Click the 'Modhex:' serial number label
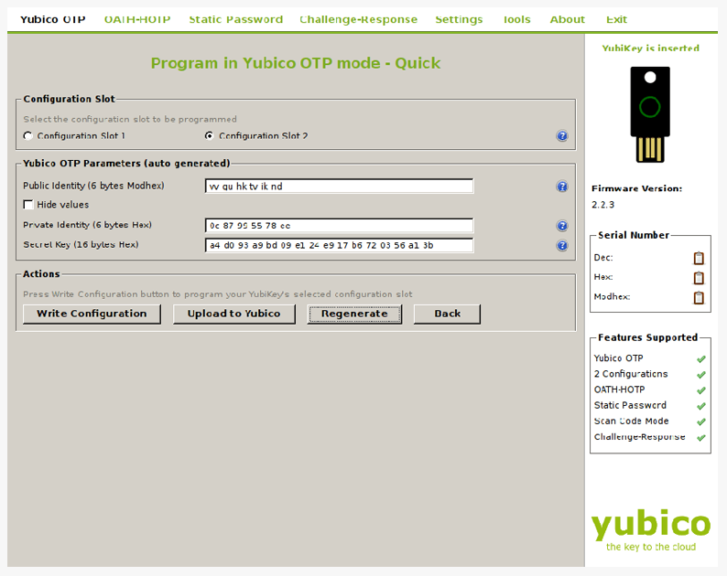This screenshot has height=576, width=727. pos(612,297)
